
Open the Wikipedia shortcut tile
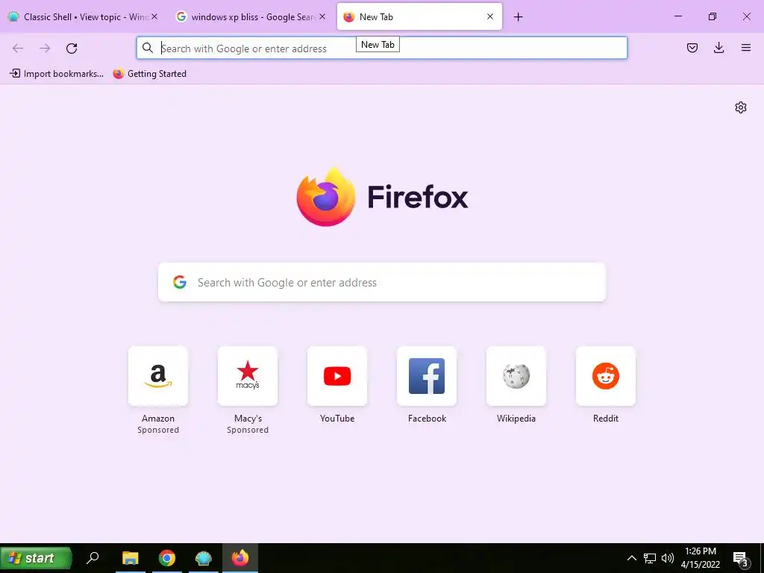(x=516, y=376)
